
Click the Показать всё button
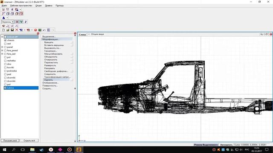10,141
